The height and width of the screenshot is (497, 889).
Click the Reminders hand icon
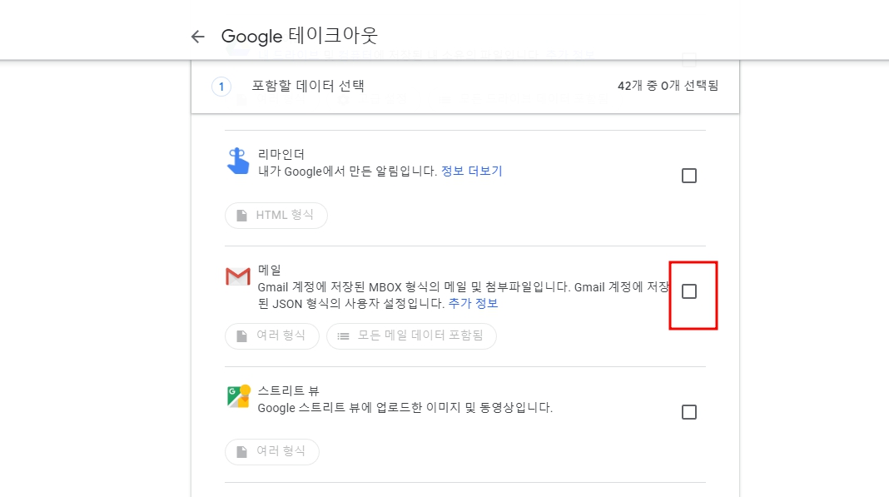238,162
